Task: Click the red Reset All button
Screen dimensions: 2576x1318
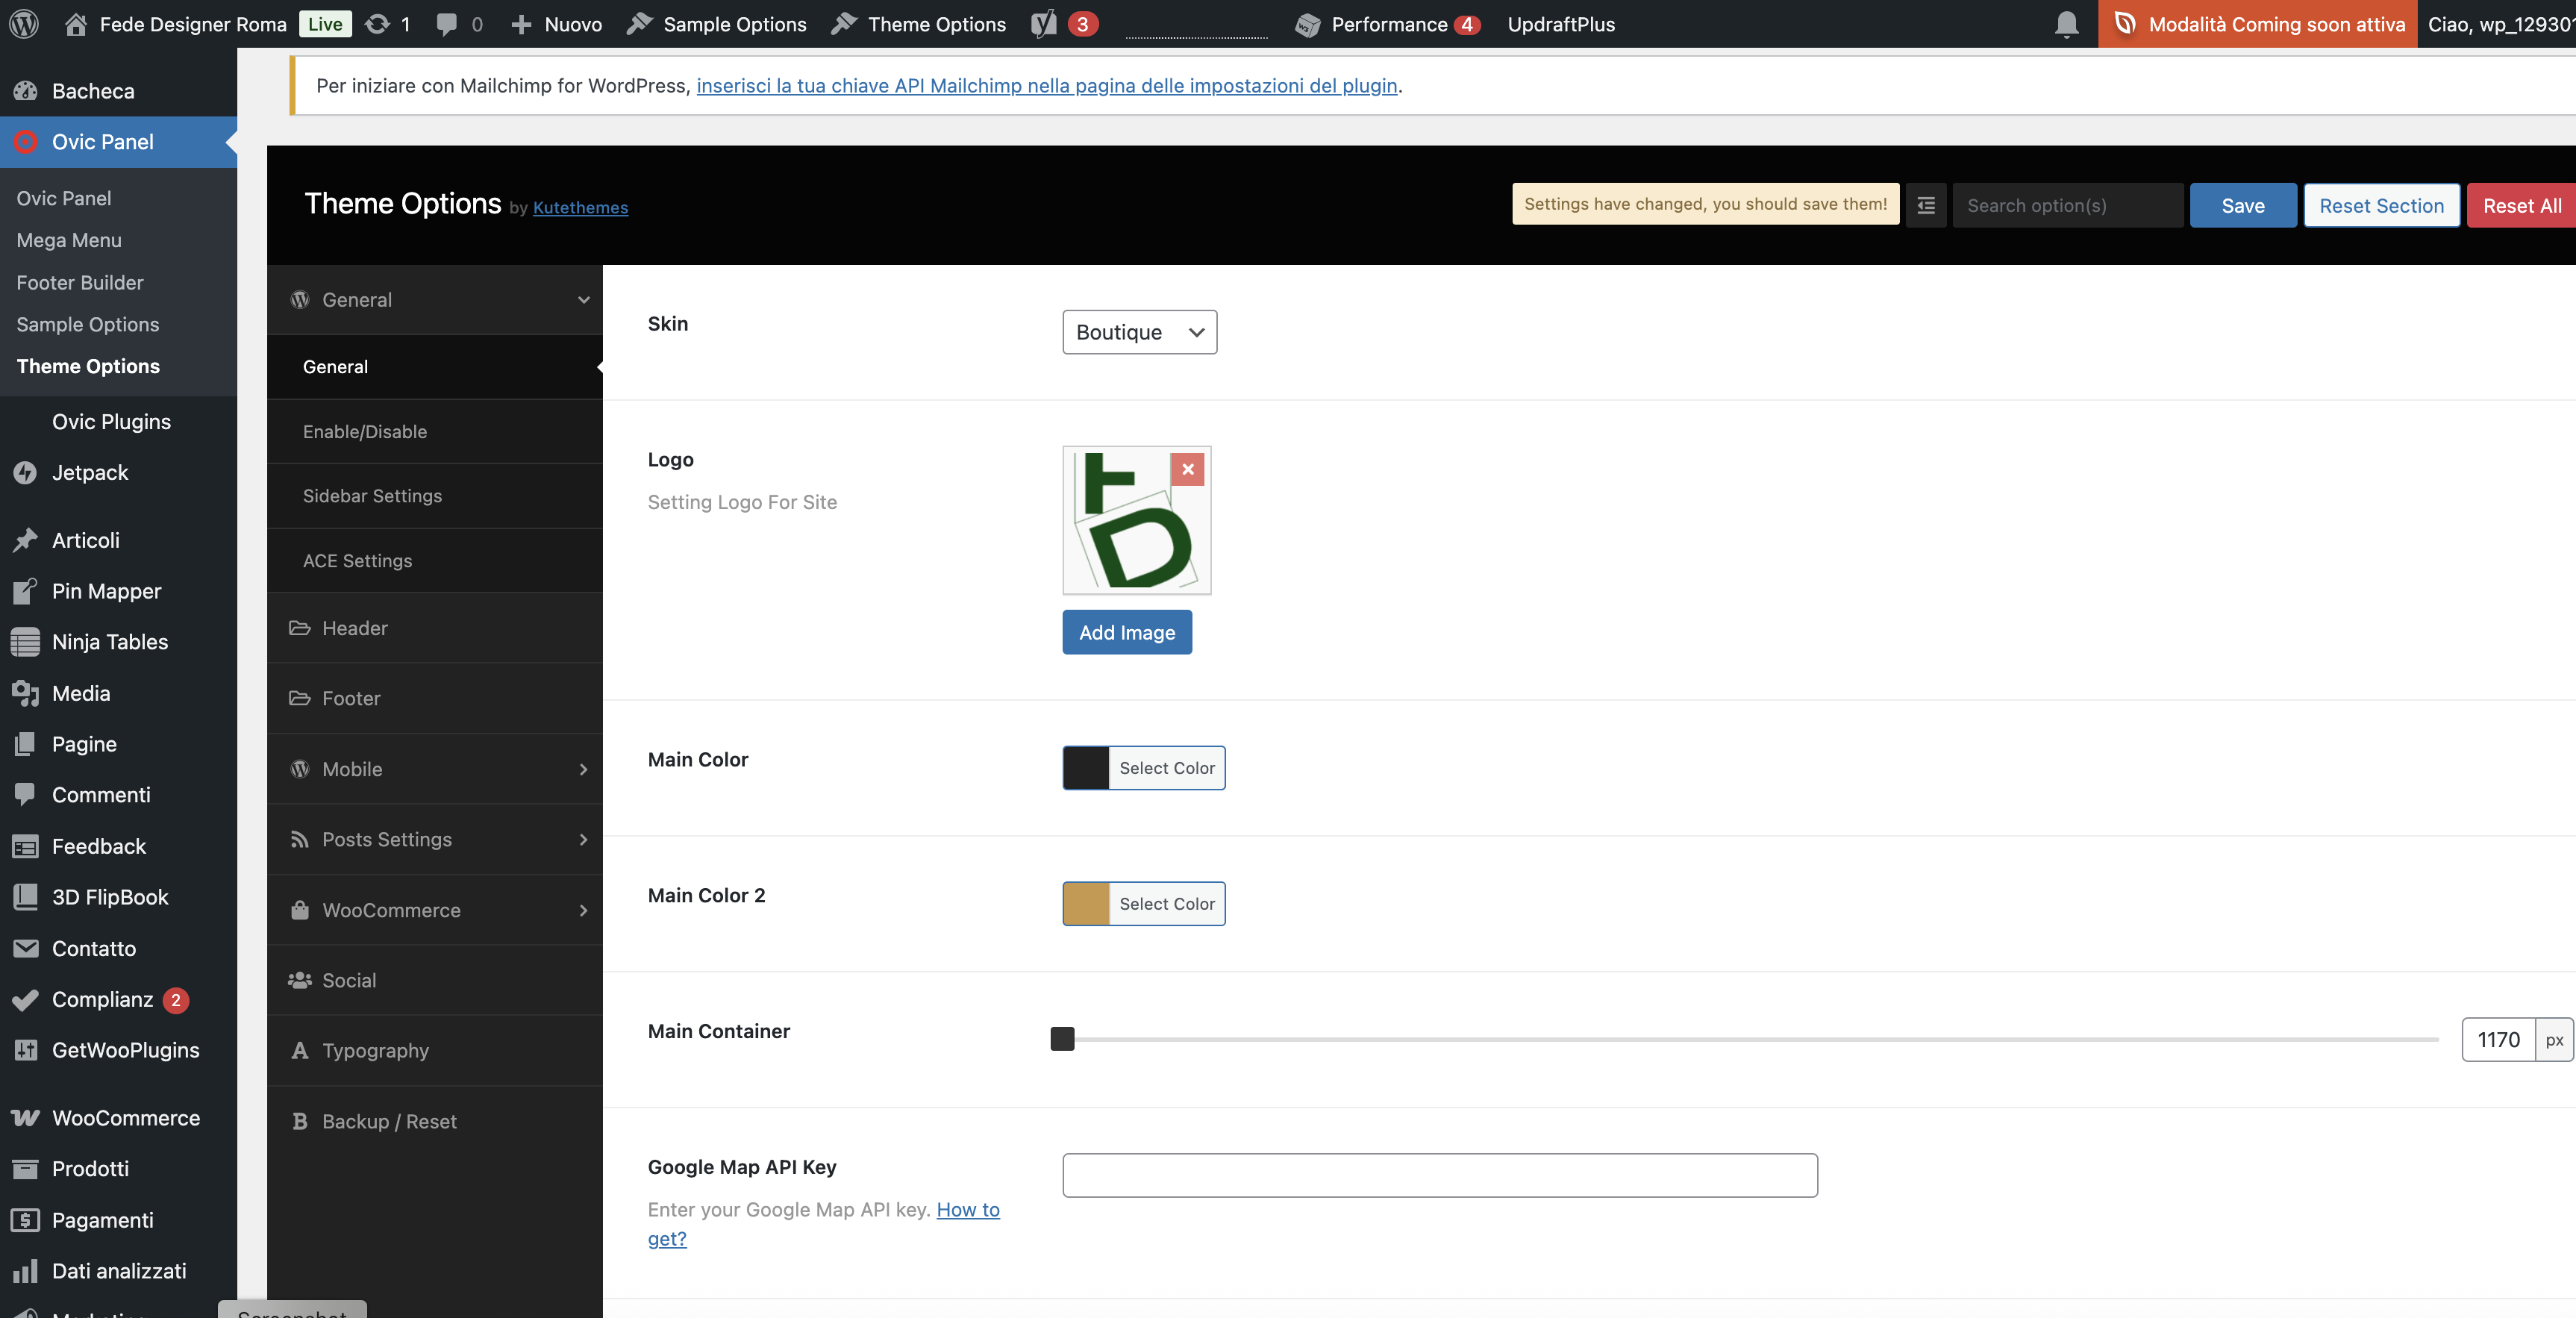Action: click(2521, 205)
